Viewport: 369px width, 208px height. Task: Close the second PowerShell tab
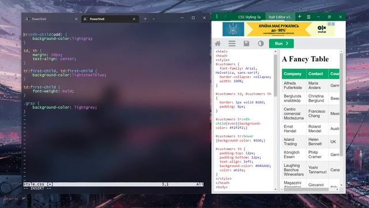click(x=134, y=19)
